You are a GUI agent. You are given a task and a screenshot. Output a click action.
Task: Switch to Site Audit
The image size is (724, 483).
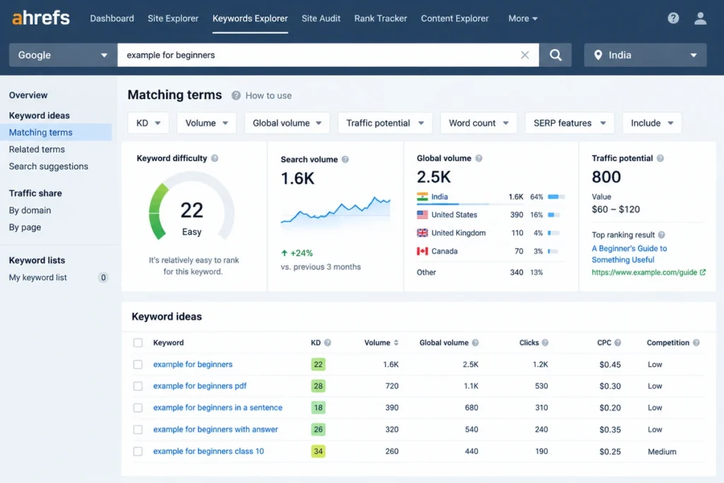pos(321,18)
